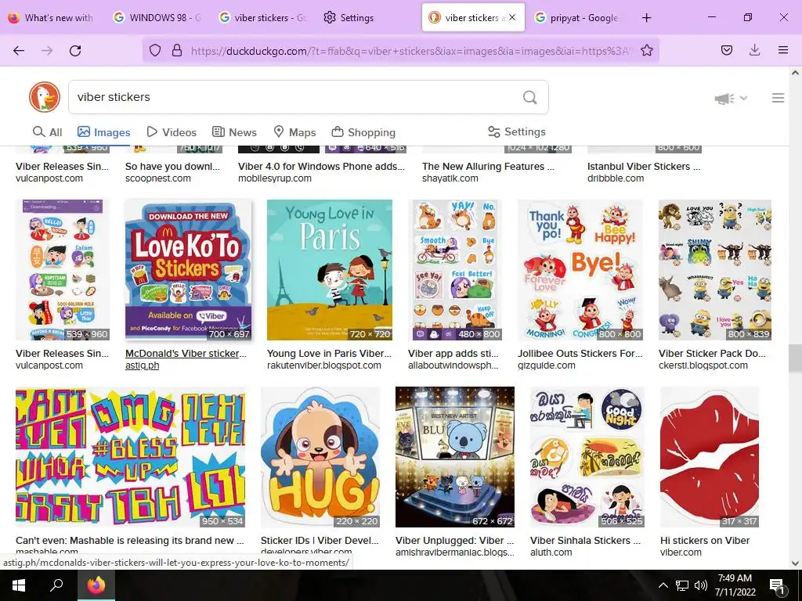Viewport: 802px width, 601px height.
Task: Open the shield tracking protection icon
Action: click(155, 50)
